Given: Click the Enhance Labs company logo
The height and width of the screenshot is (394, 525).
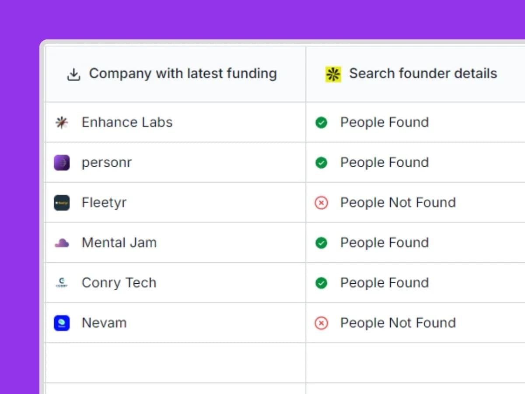Looking at the screenshot, I should [61, 122].
